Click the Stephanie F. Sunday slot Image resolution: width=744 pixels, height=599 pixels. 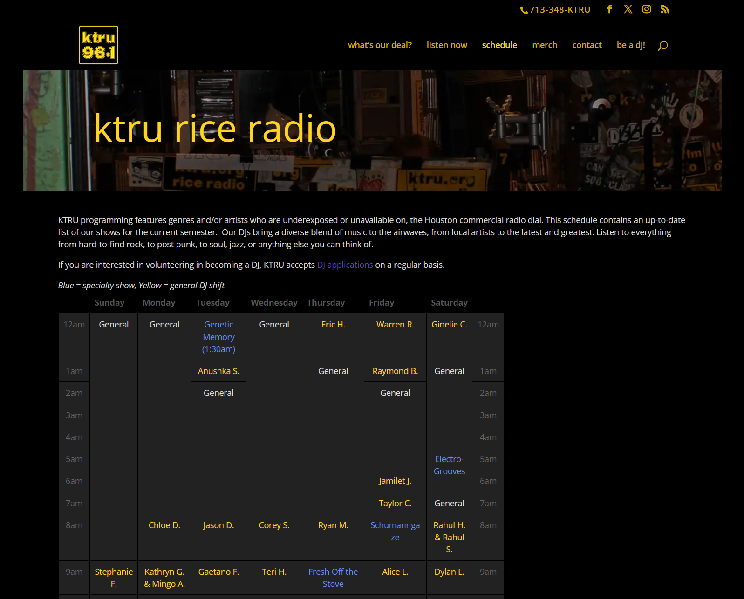click(114, 578)
